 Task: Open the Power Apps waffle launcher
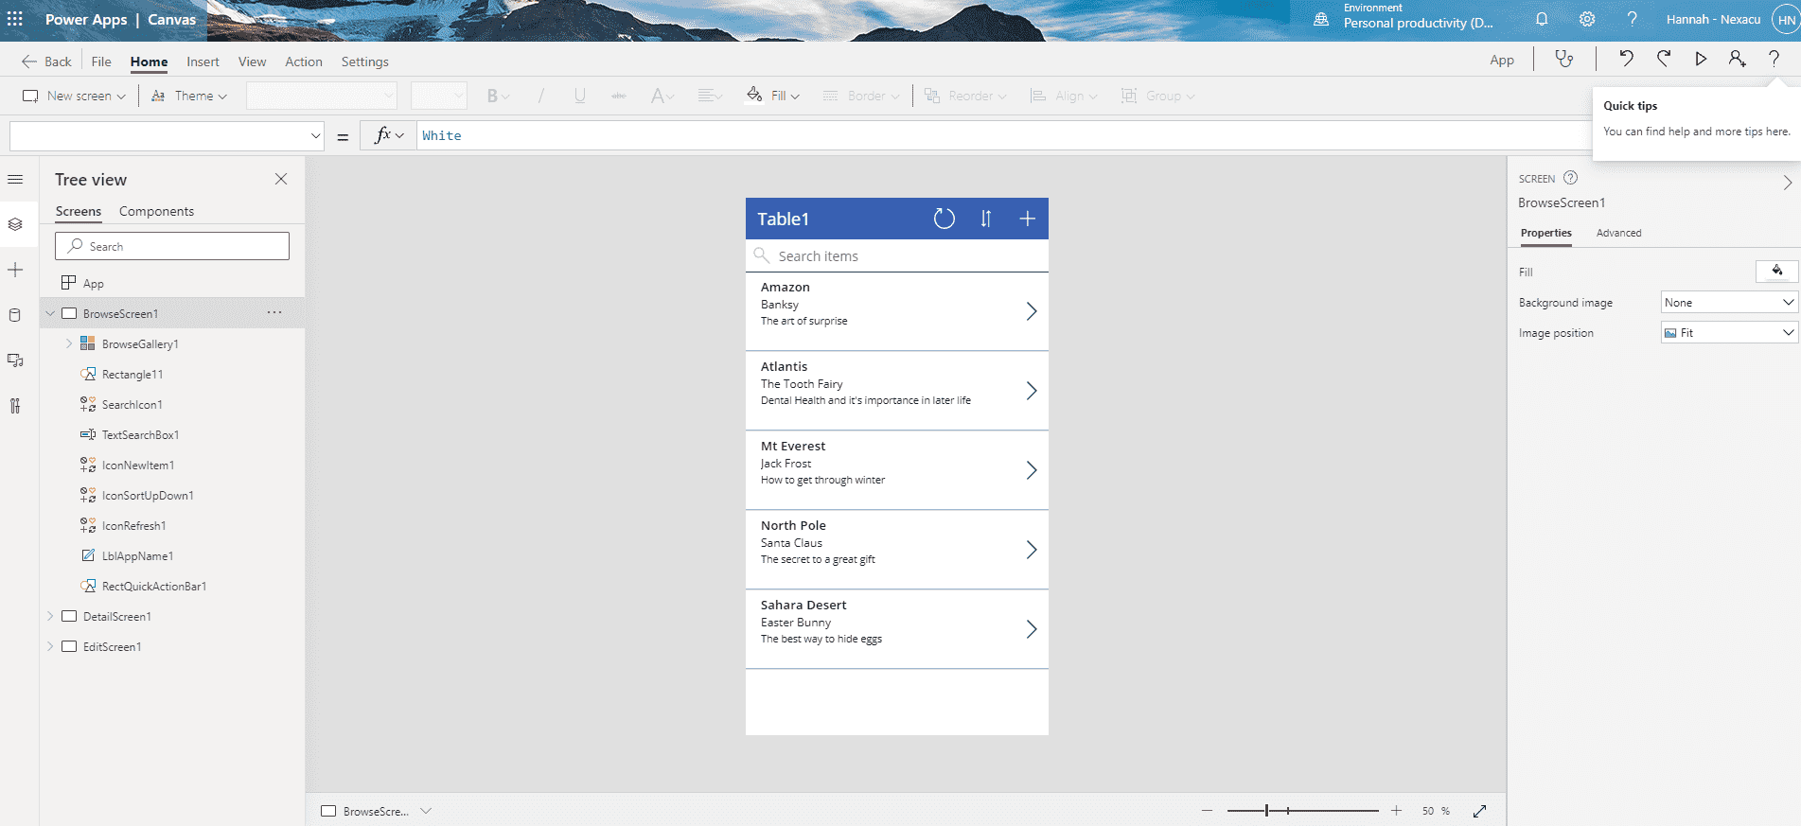(15, 19)
